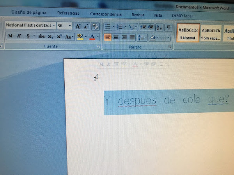Toggle underline (S) in the ribbon
Screen dimensions: 234x175
coord(28,36)
